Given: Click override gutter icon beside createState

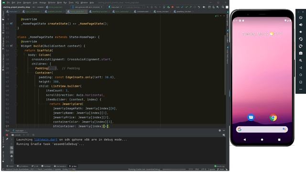Looking at the screenshot, I should [11, 23].
